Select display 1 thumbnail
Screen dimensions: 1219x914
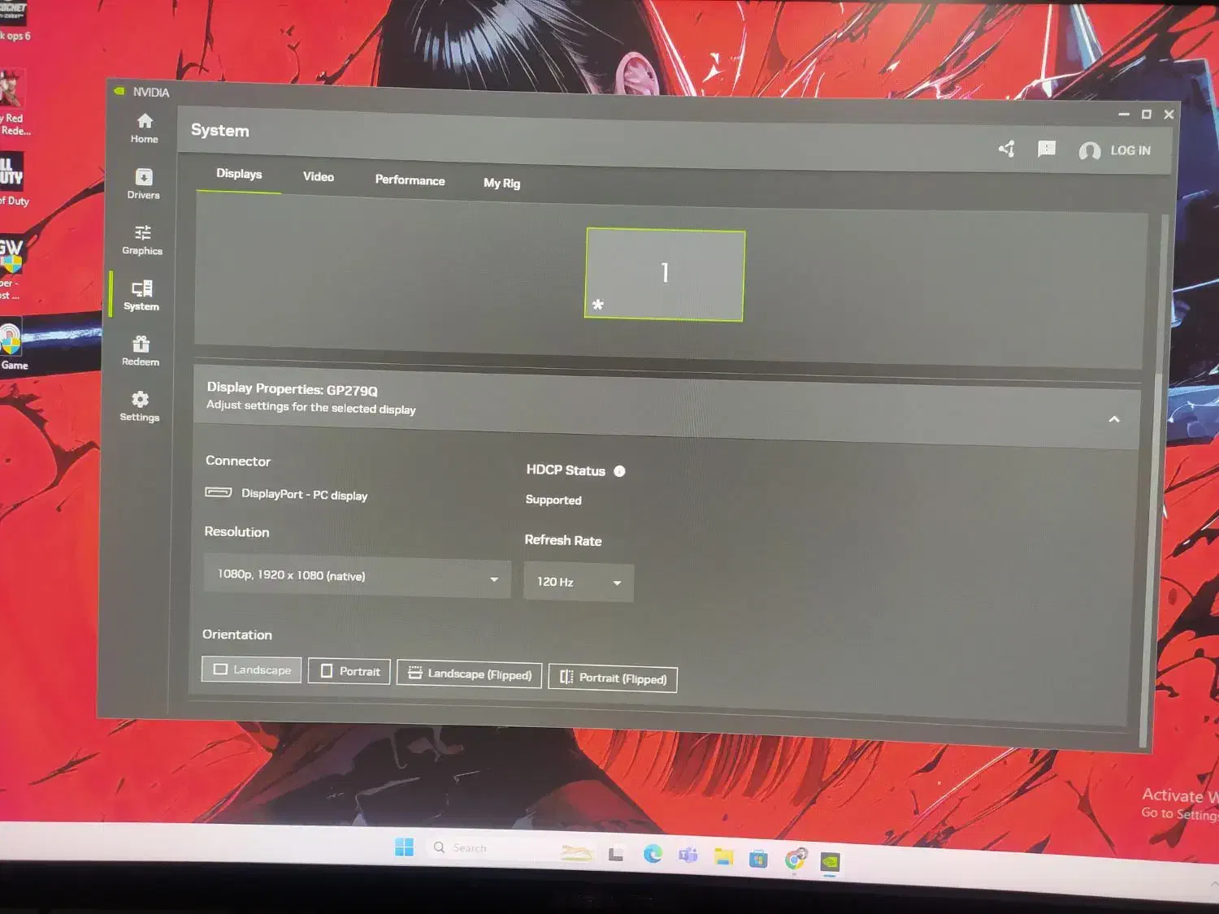[665, 274]
